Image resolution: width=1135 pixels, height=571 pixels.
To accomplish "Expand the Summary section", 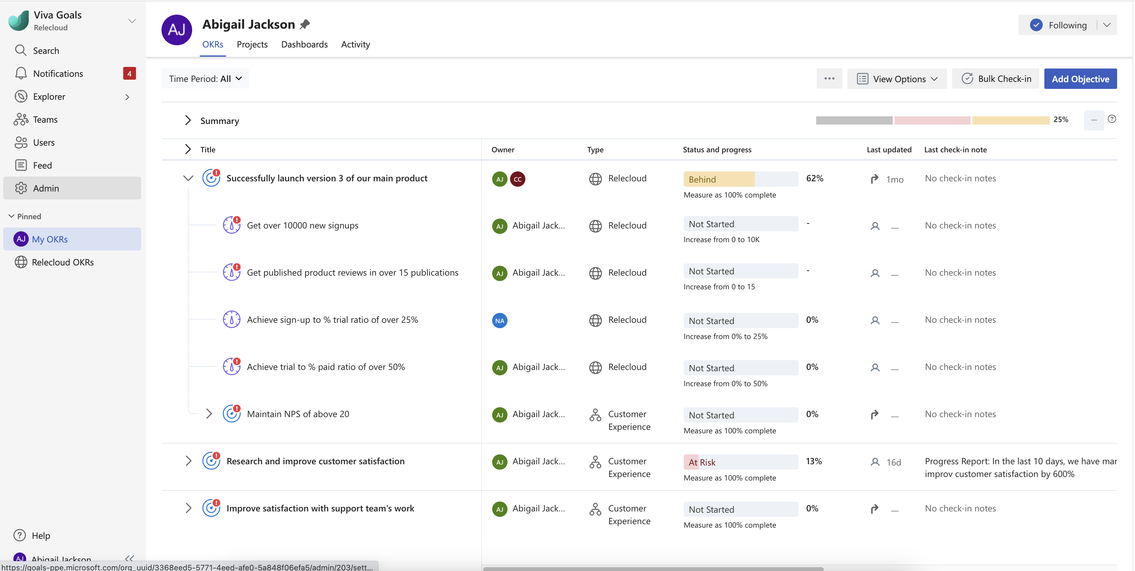I will pyautogui.click(x=188, y=120).
